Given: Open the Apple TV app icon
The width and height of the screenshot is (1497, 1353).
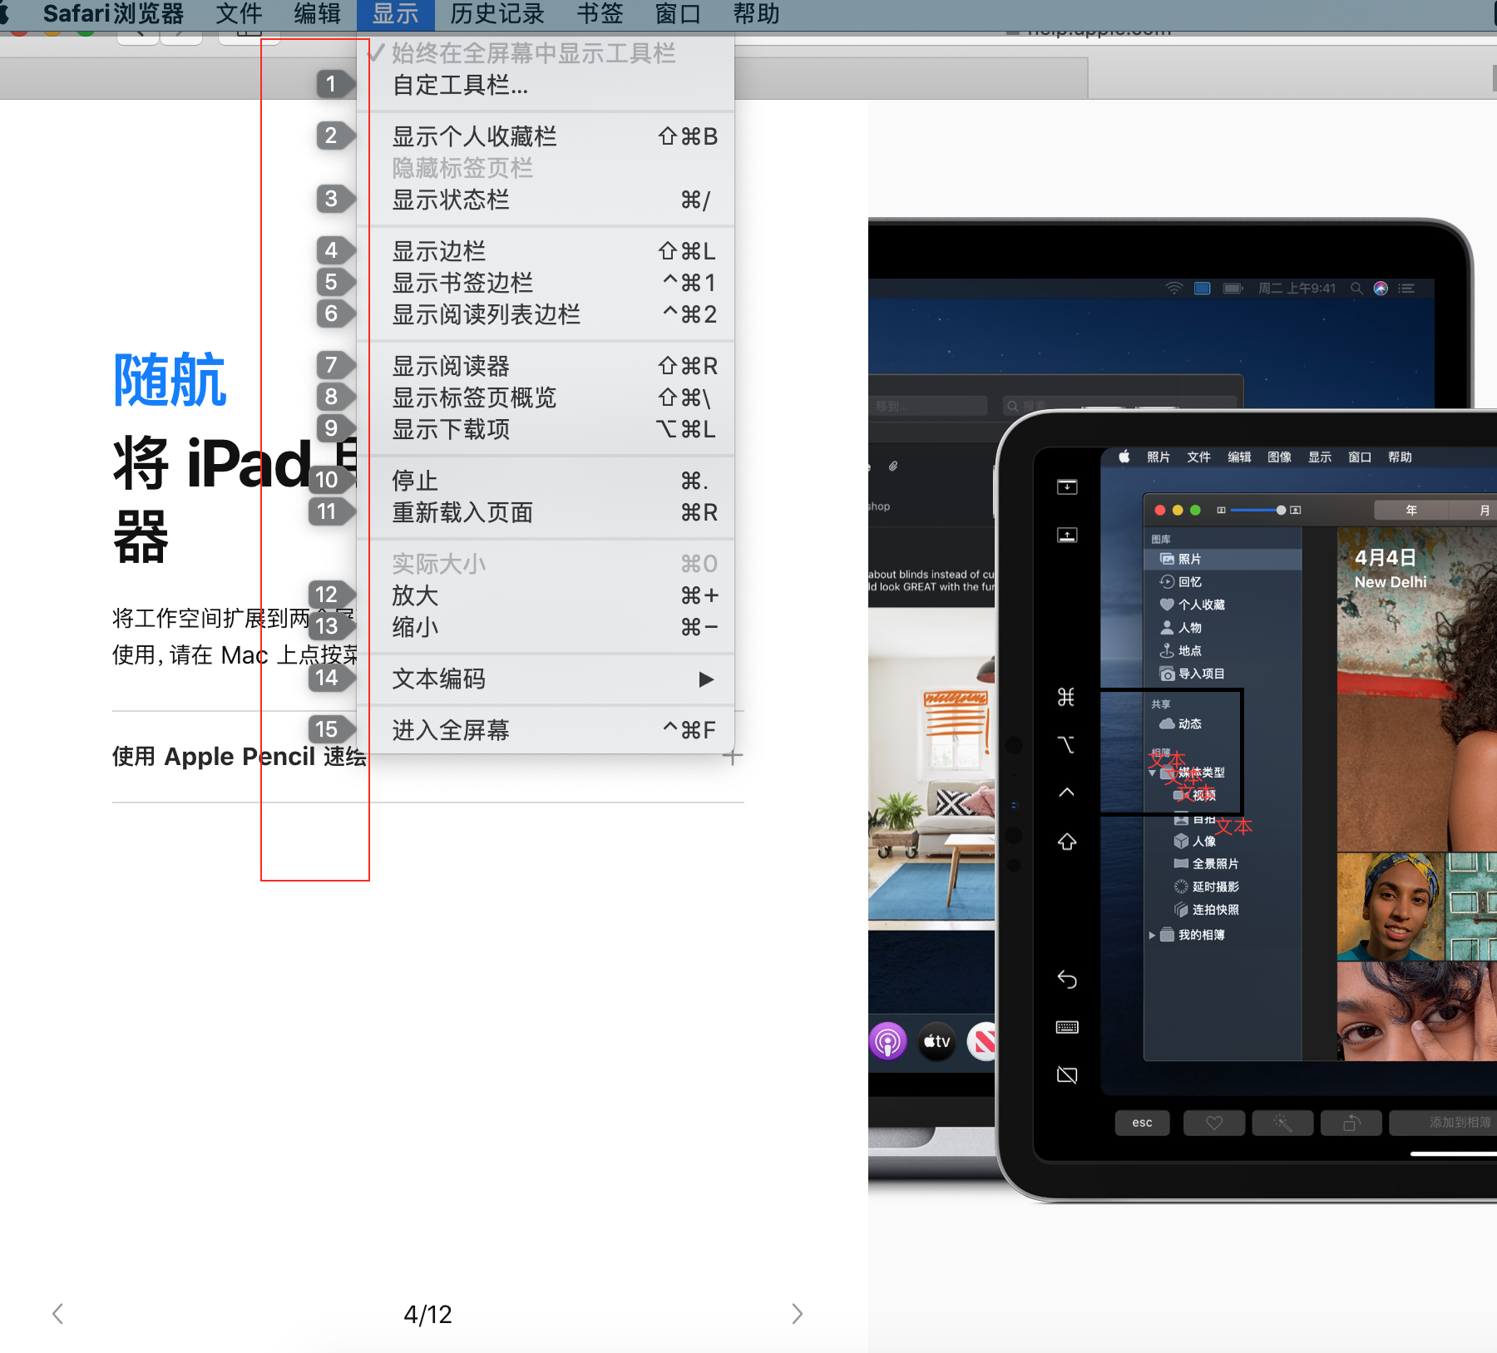Looking at the screenshot, I should point(936,1041).
